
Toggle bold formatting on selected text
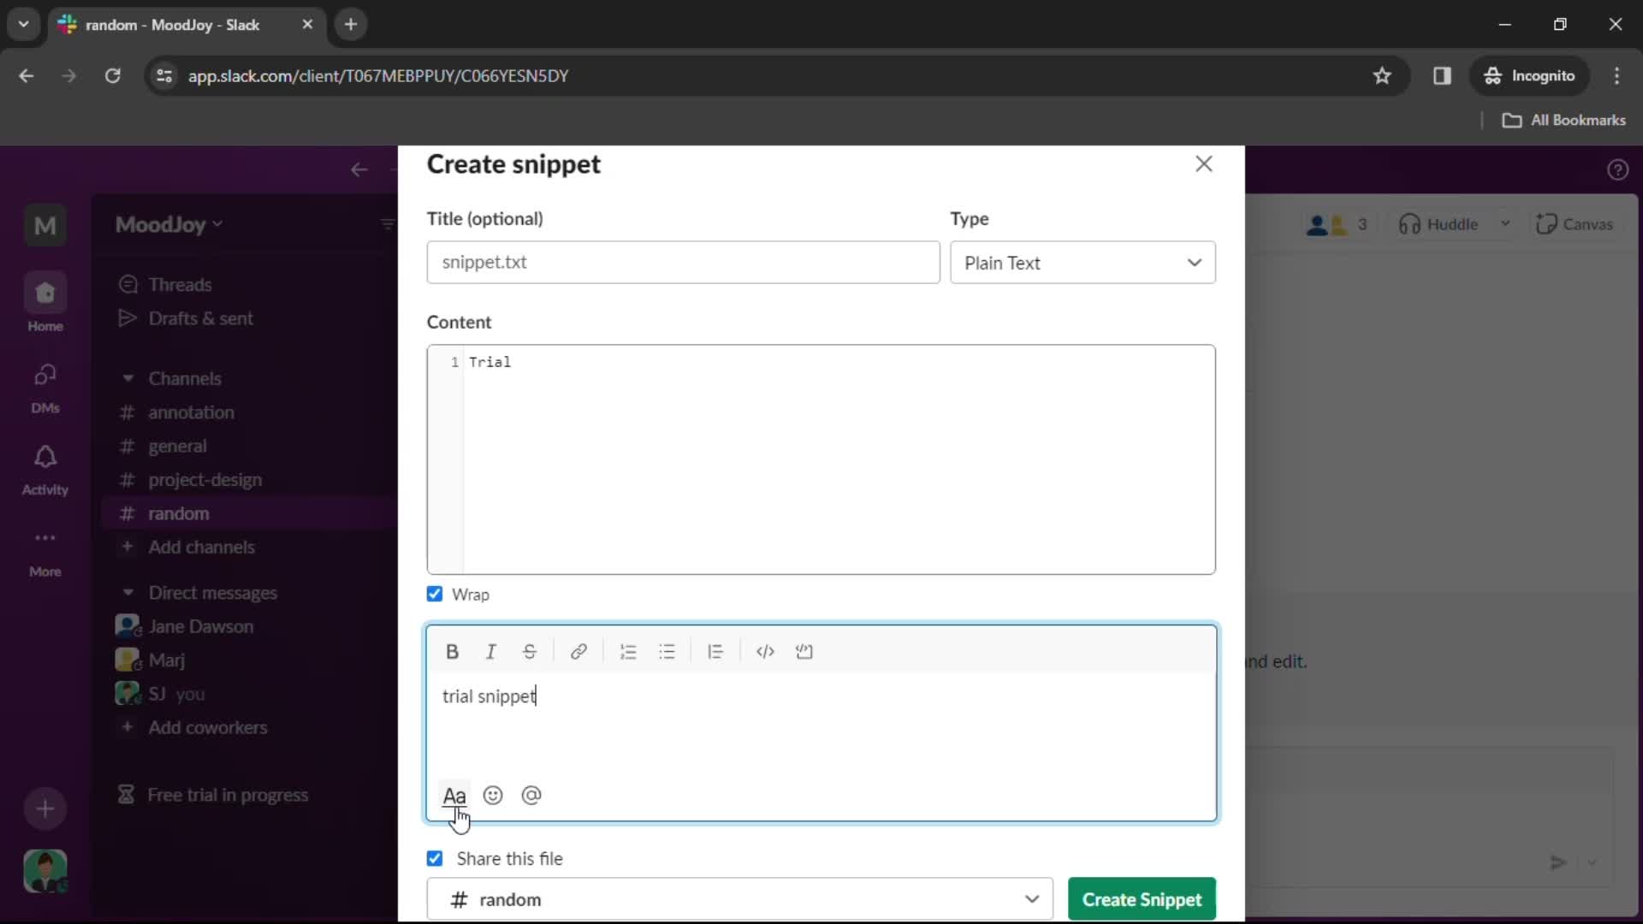(x=453, y=651)
